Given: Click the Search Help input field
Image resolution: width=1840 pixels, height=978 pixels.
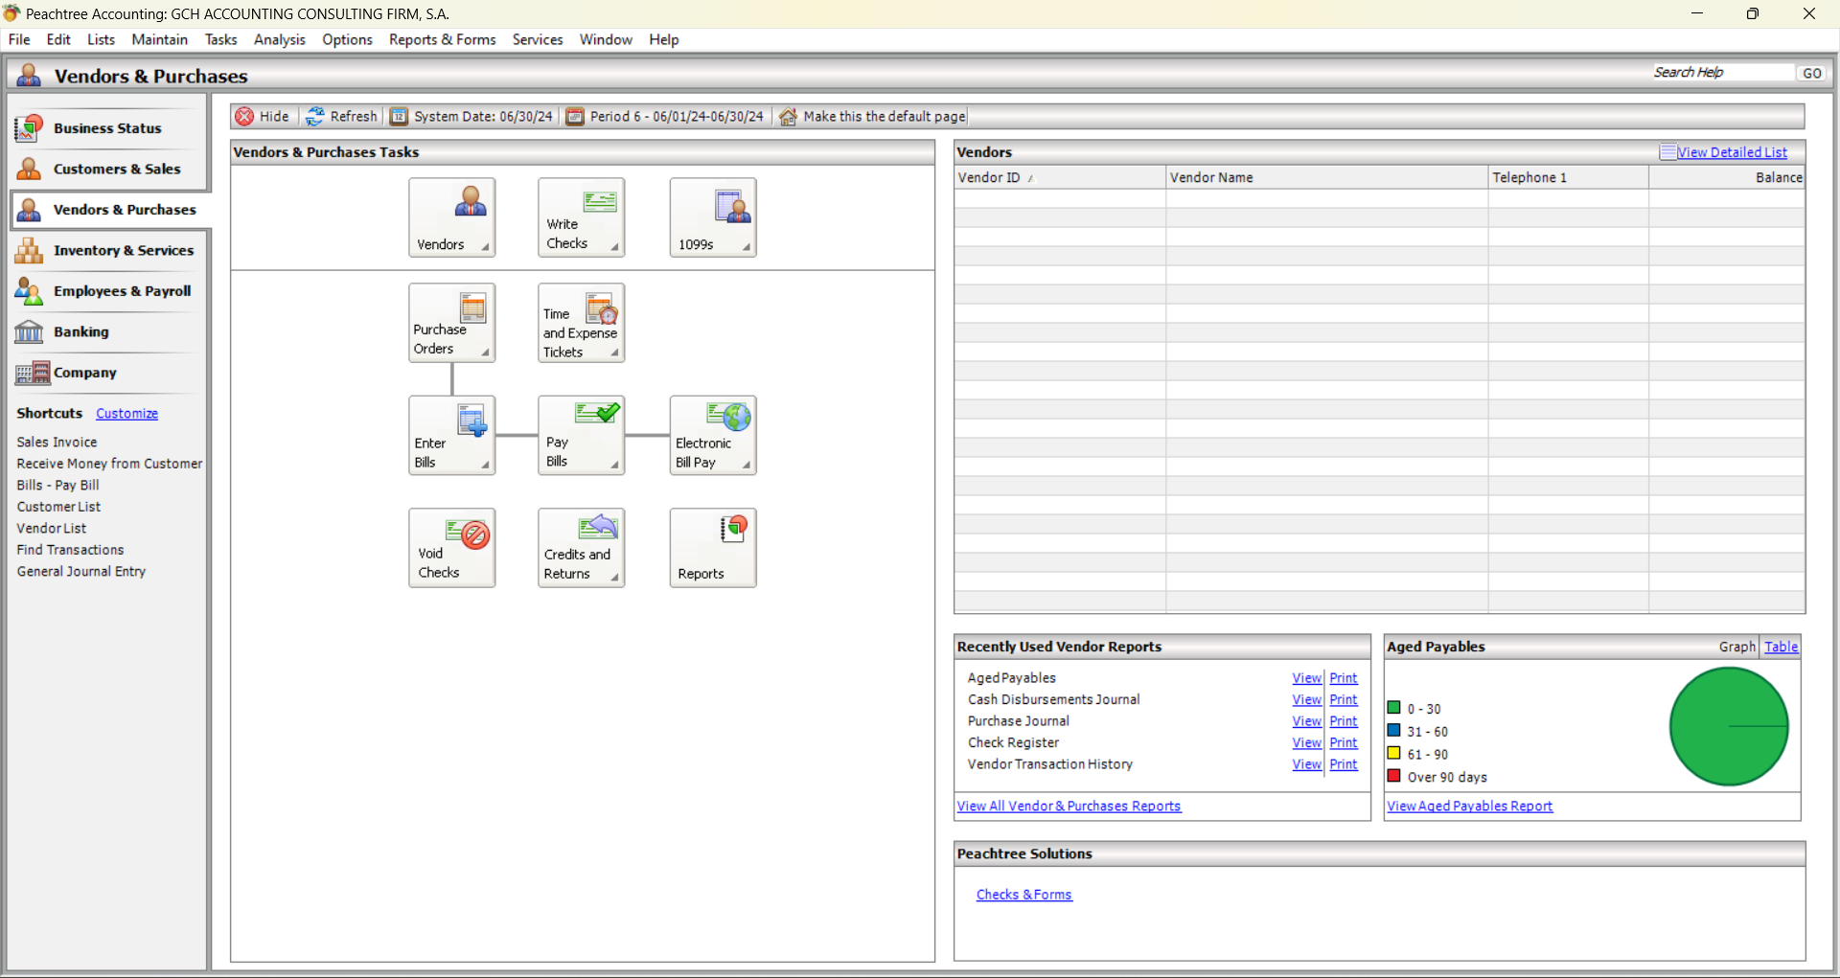Looking at the screenshot, I should tap(1722, 73).
